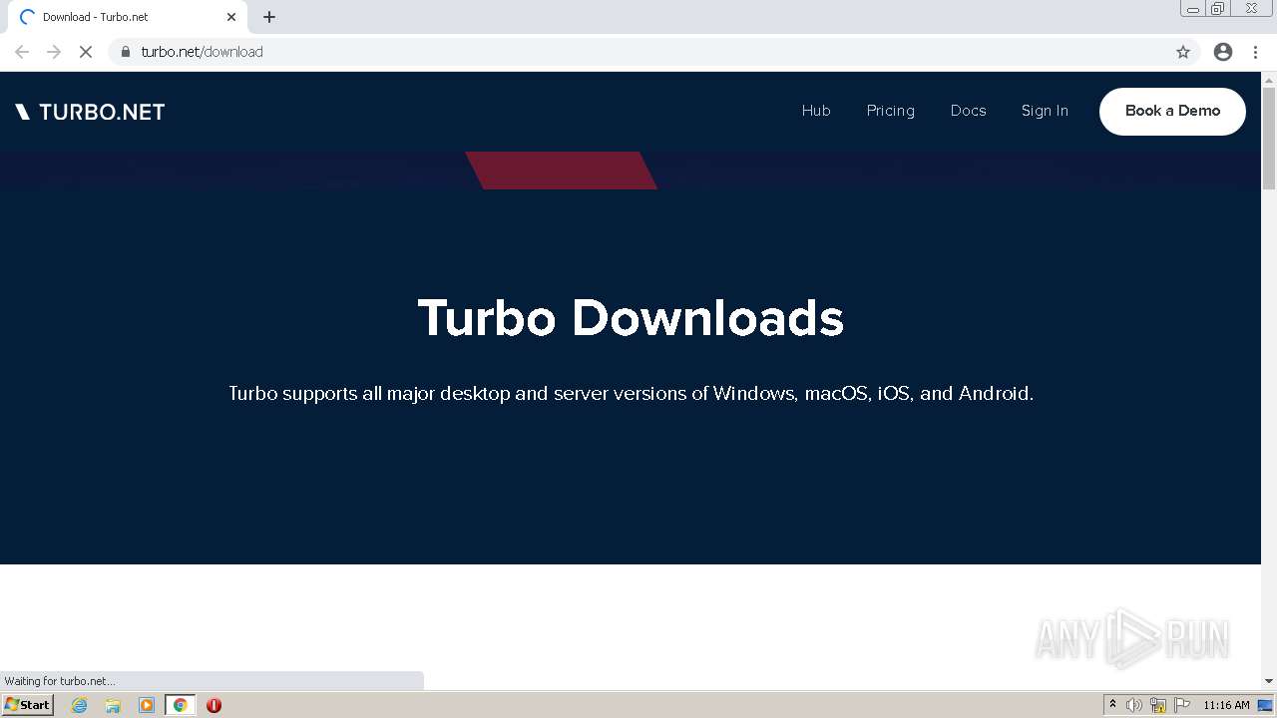
Task: Bookmark this page with star icon
Action: (x=1183, y=52)
